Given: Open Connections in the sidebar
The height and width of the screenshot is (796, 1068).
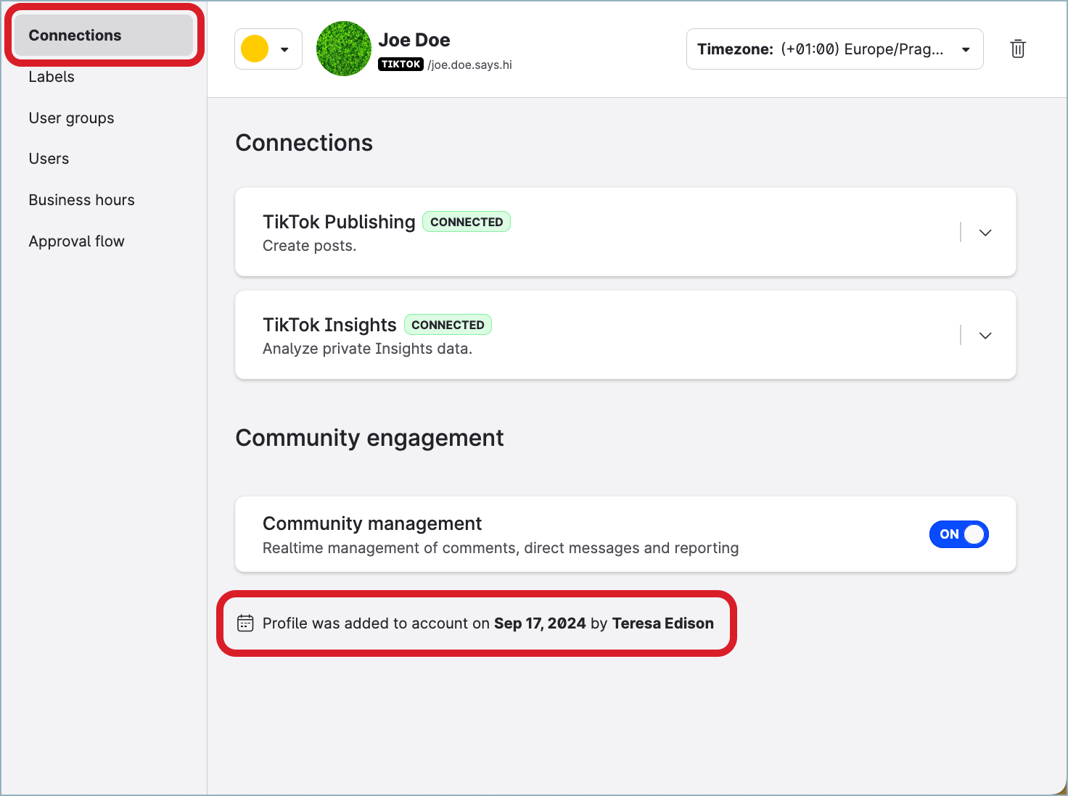Looking at the screenshot, I should tap(75, 36).
